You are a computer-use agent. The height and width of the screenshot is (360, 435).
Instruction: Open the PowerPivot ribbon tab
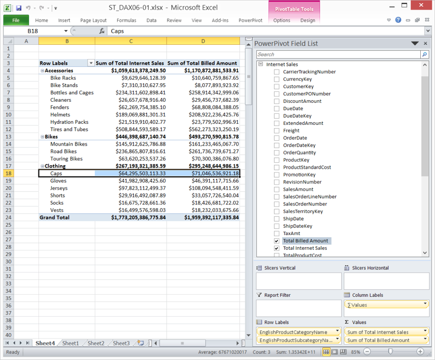(x=250, y=21)
